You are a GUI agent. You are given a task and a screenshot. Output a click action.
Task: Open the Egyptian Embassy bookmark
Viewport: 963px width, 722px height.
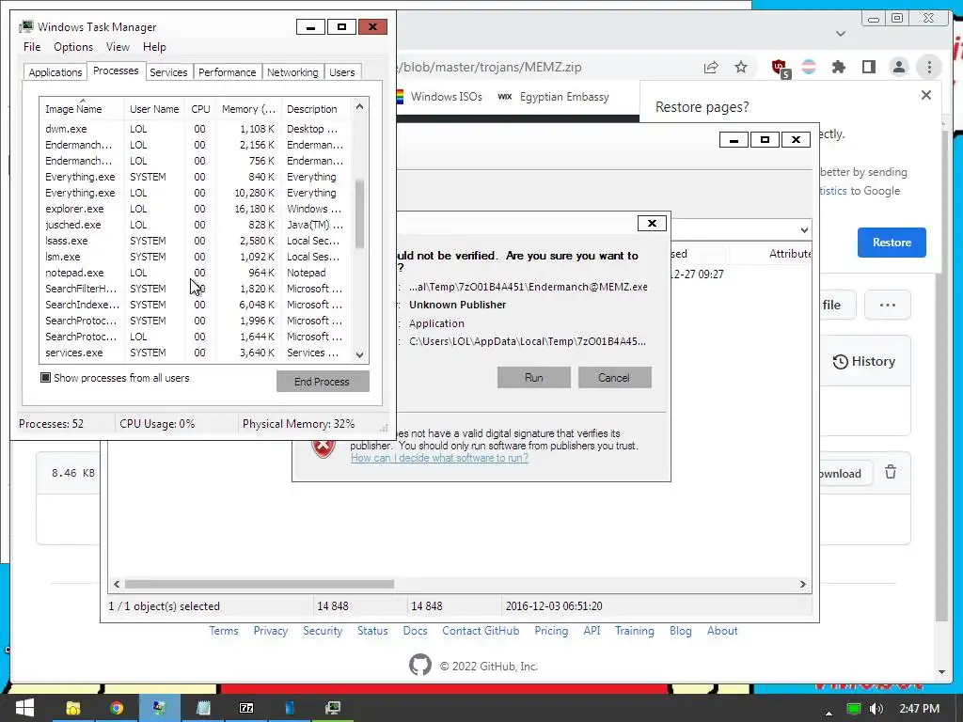[554, 97]
